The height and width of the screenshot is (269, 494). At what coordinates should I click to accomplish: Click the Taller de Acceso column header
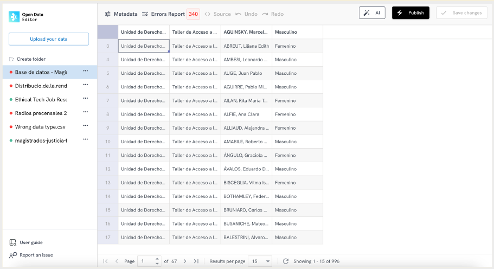195,32
